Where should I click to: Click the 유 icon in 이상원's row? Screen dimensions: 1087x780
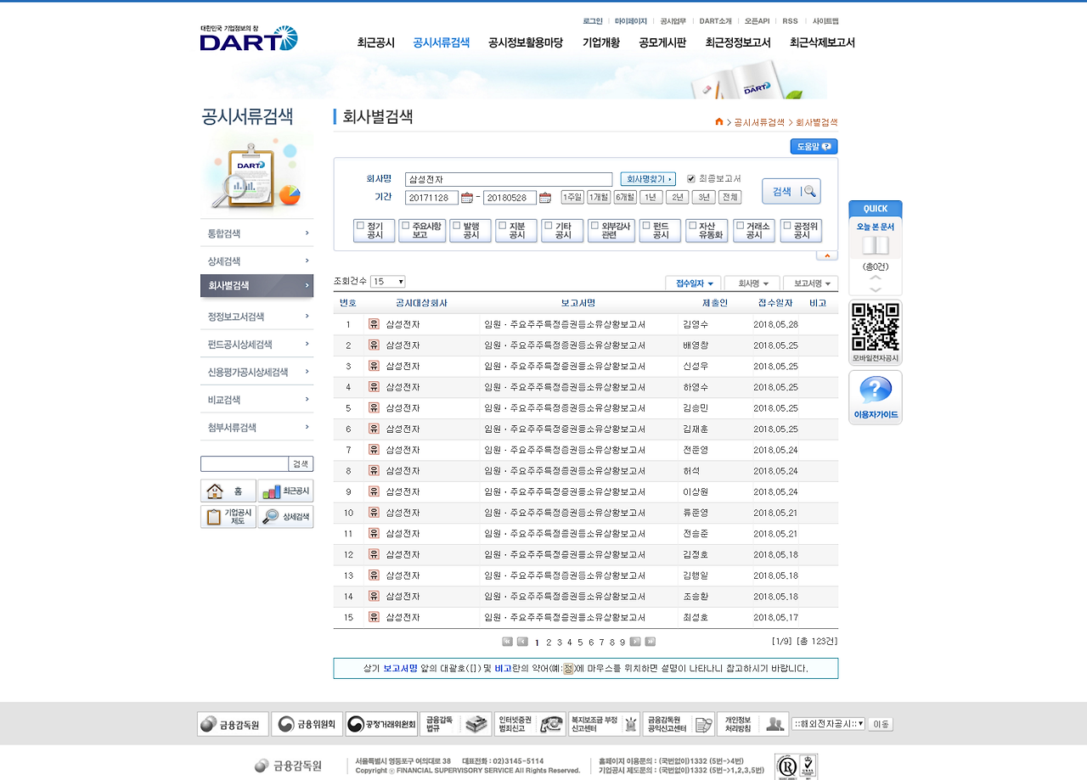click(x=374, y=491)
